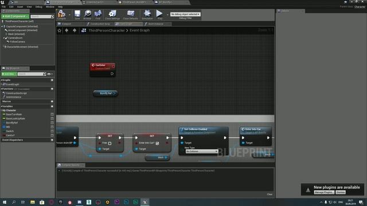Open Compile options dropdown arrow
367x206 pixels.
click(69, 15)
